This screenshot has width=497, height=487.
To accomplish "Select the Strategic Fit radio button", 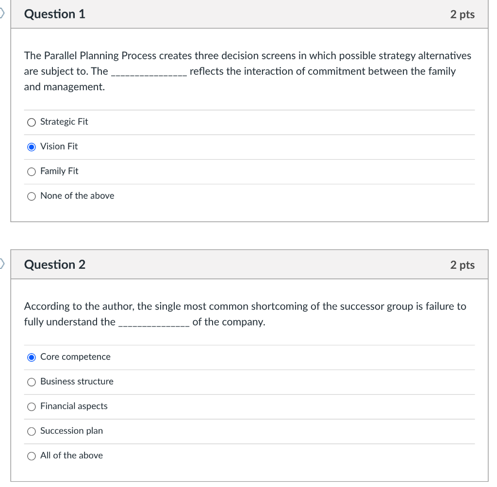I will 31,122.
